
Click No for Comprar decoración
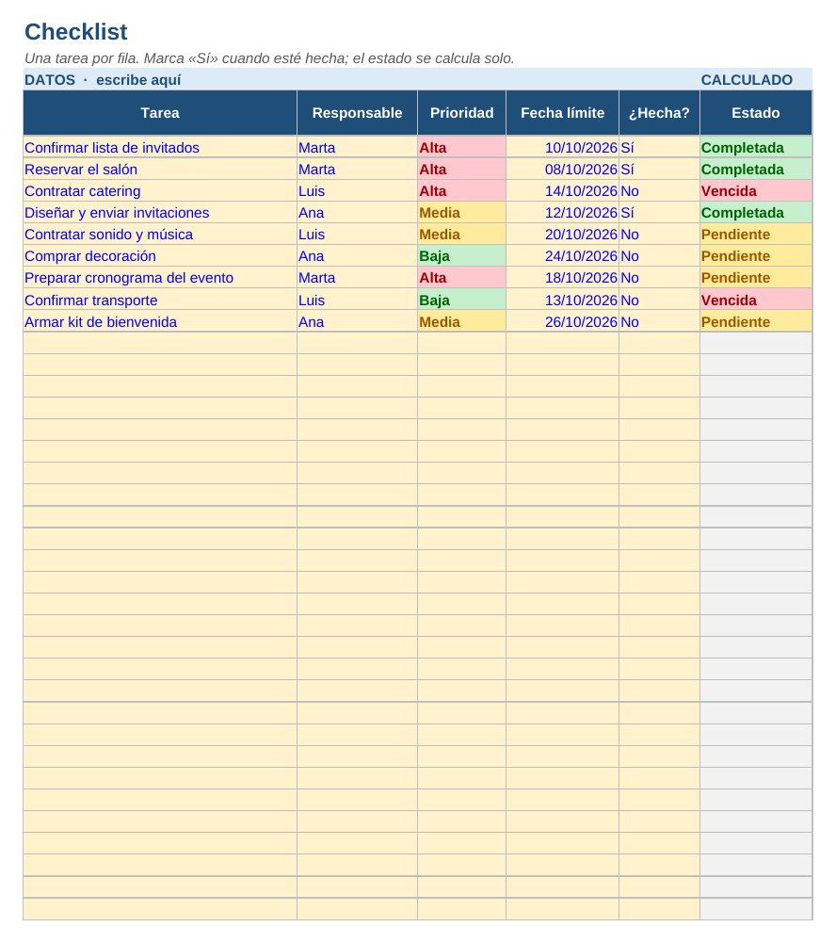[x=659, y=255]
